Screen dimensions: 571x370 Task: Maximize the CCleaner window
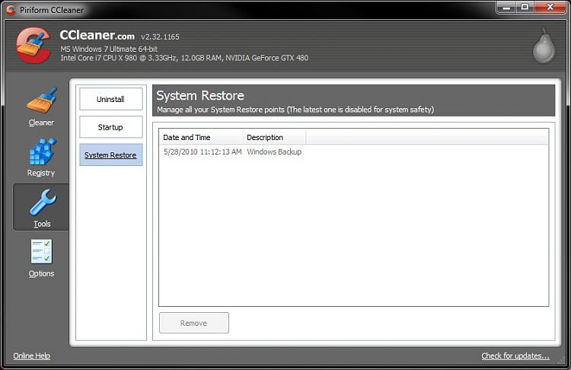click(x=525, y=8)
